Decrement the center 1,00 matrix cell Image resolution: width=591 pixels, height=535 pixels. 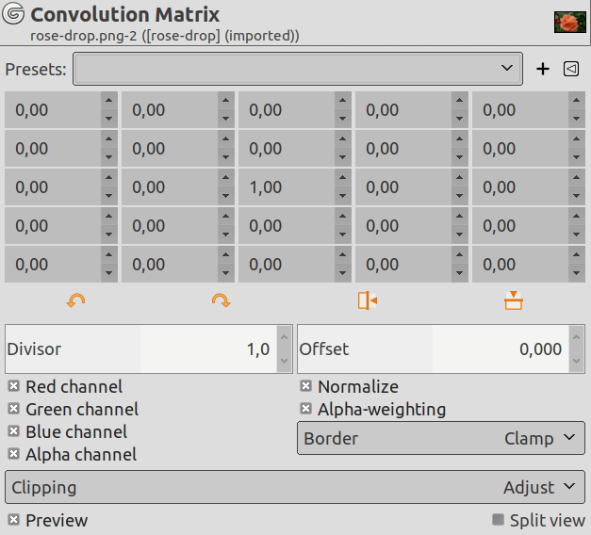pos(342,196)
